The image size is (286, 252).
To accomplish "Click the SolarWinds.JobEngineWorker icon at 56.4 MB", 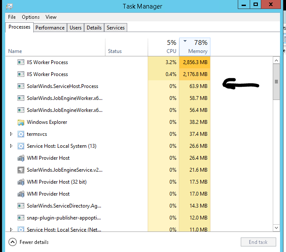I will click(21, 110).
